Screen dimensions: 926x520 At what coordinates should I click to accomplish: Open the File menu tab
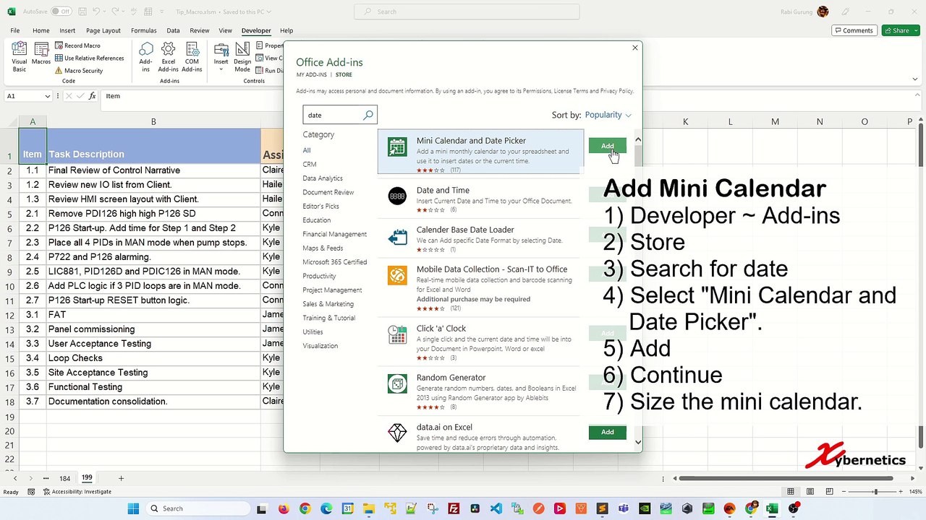(15, 30)
